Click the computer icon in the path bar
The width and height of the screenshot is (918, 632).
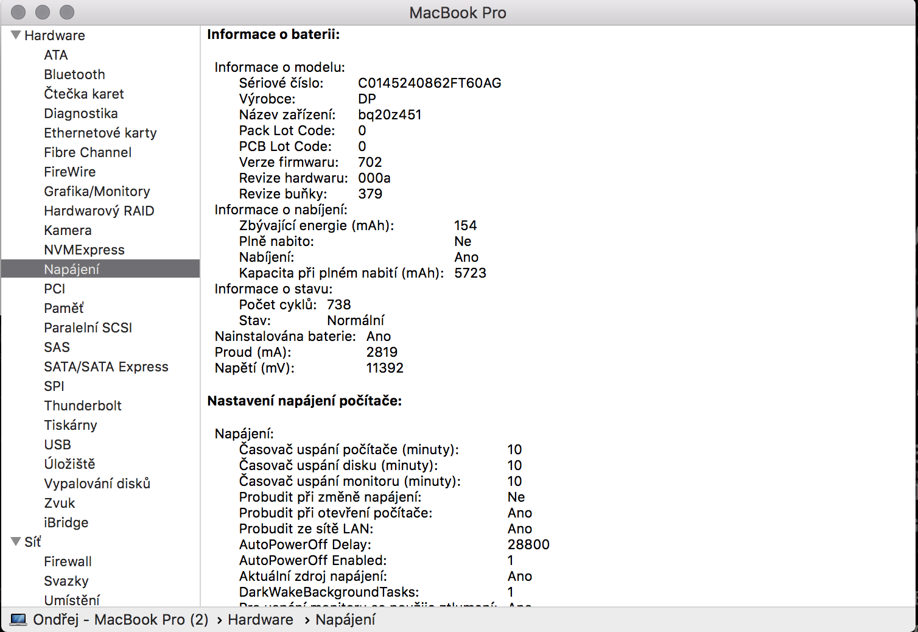point(18,620)
